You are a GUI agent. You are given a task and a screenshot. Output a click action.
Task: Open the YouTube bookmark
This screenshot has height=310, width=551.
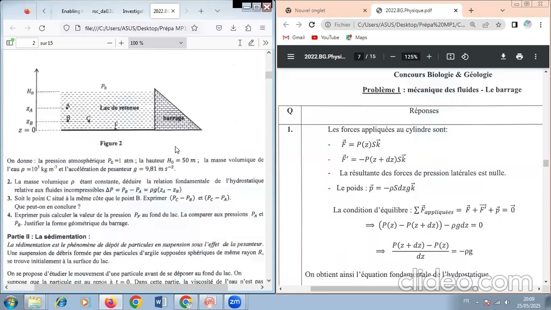[325, 37]
